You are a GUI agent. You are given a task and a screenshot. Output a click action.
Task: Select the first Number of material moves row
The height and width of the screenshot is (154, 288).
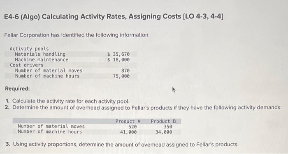pos(71,70)
